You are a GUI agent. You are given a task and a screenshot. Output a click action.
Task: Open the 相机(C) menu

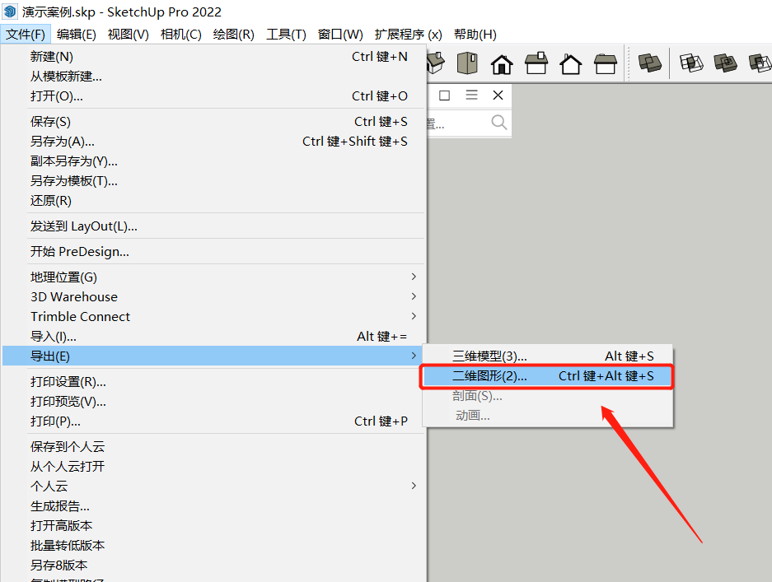pyautogui.click(x=181, y=35)
